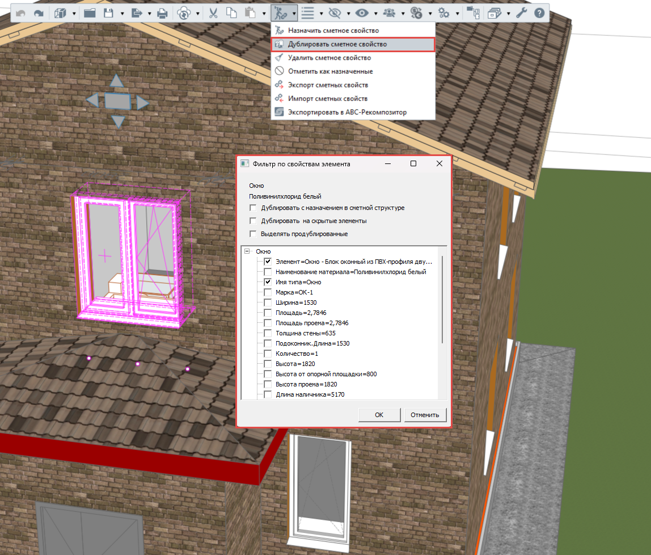Screen dimensions: 651x555
Task: Open the Help question mark icon
Action: tap(539, 13)
